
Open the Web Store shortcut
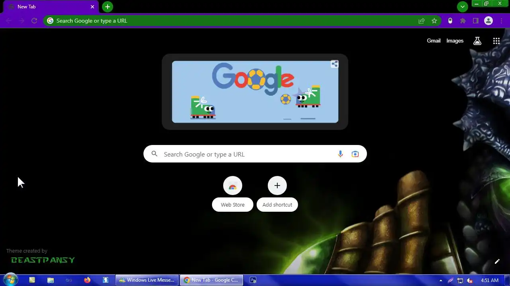pyautogui.click(x=233, y=194)
